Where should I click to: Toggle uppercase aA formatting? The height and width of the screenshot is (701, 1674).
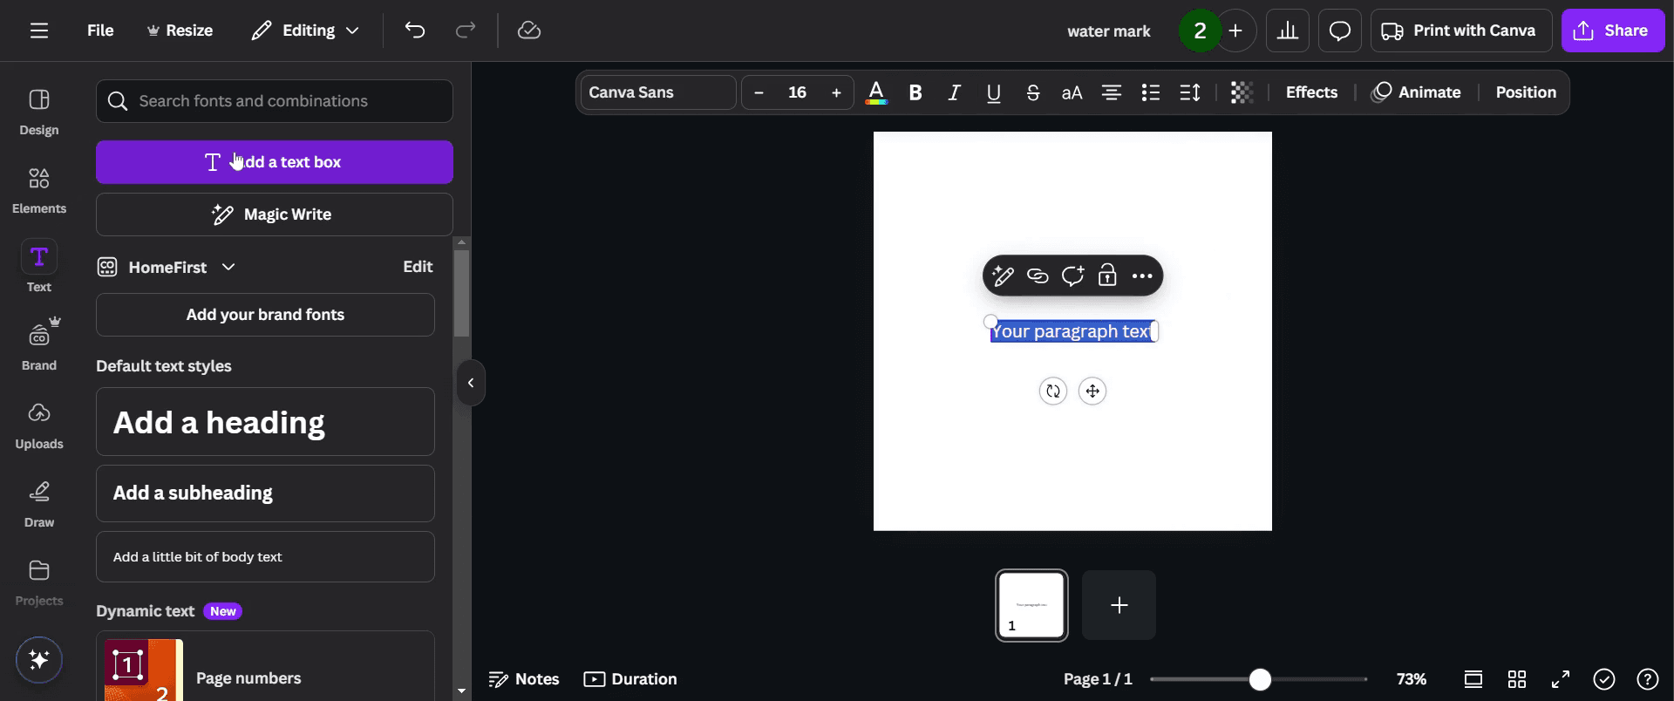1072,92
